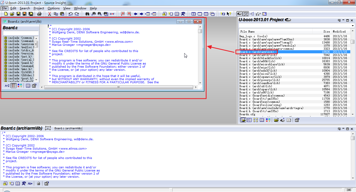Select Board.c (arch\powerpc\lib) in file list

[294, 80]
